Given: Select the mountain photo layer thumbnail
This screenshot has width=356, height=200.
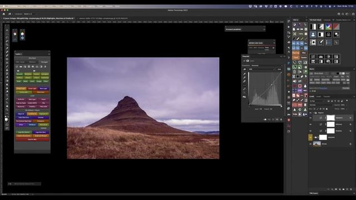Looking at the screenshot, I should (317, 144).
